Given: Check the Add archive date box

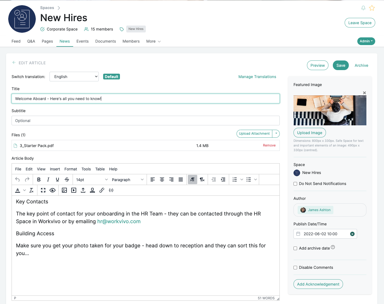Looking at the screenshot, I should [295, 248].
